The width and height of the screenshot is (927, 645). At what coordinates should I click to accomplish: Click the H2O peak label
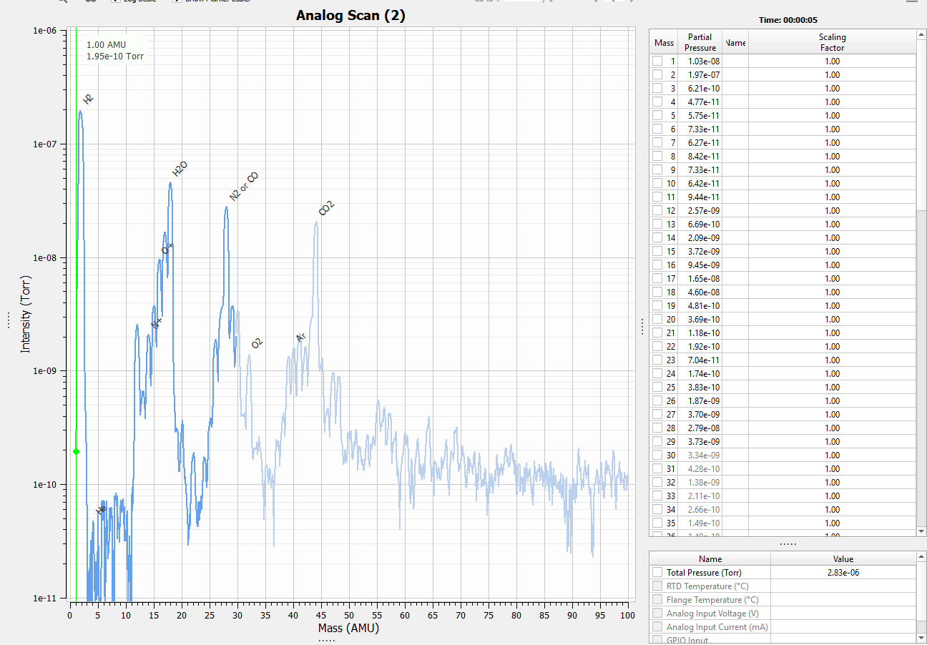coord(180,169)
